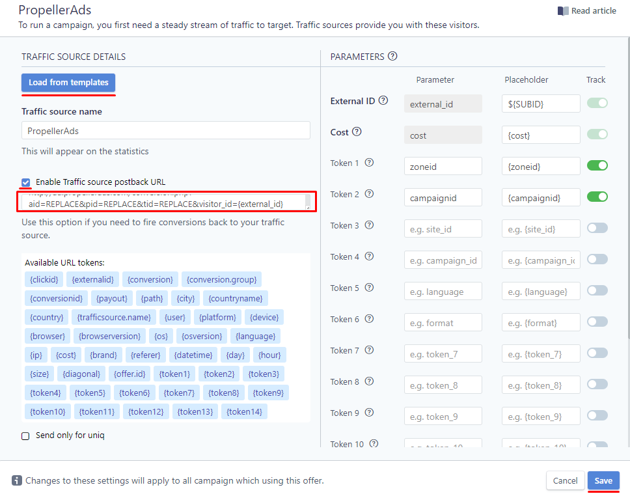Insert the {datetime} URL token

point(193,355)
